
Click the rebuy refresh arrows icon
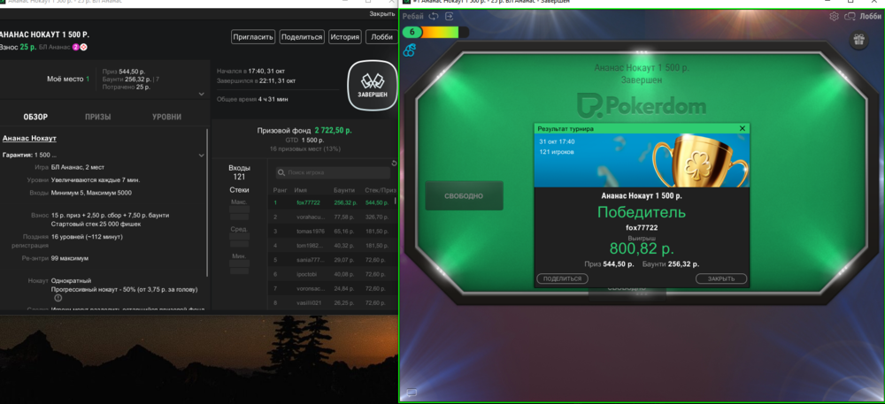tap(434, 16)
